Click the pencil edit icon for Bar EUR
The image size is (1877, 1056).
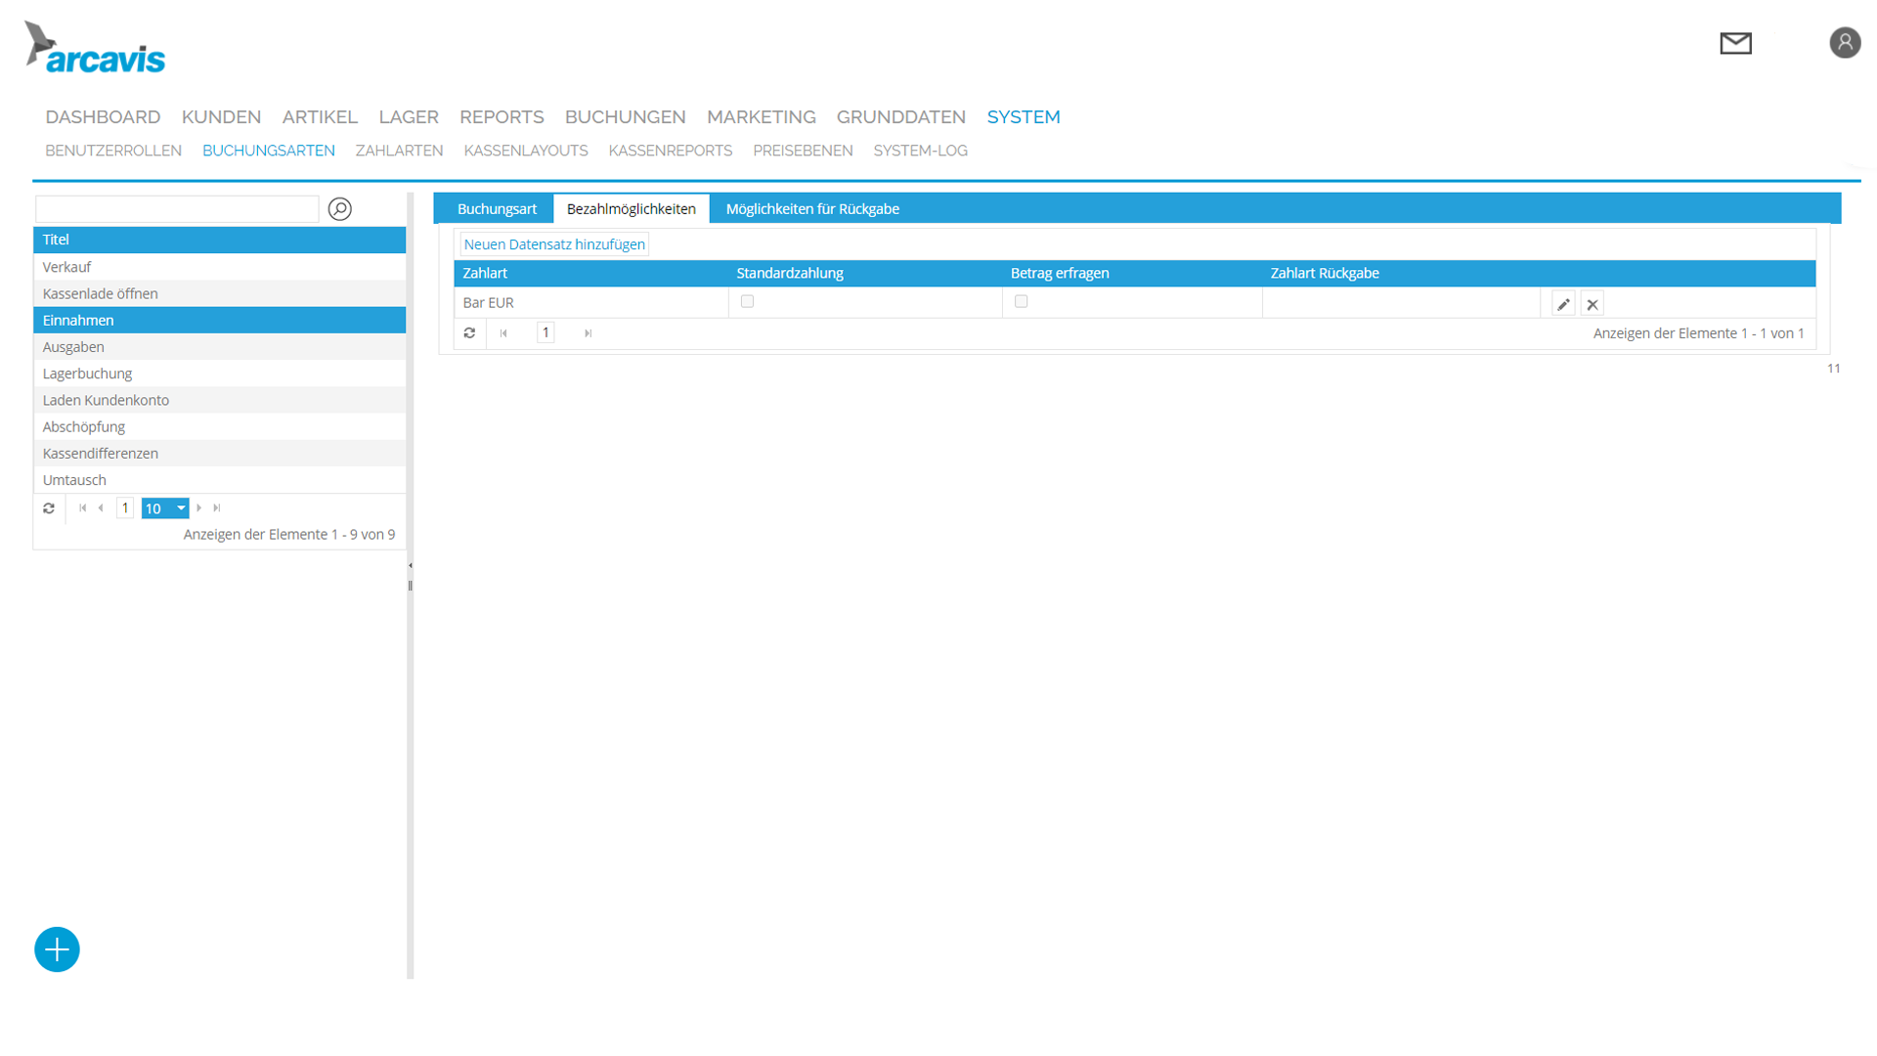click(x=1563, y=304)
